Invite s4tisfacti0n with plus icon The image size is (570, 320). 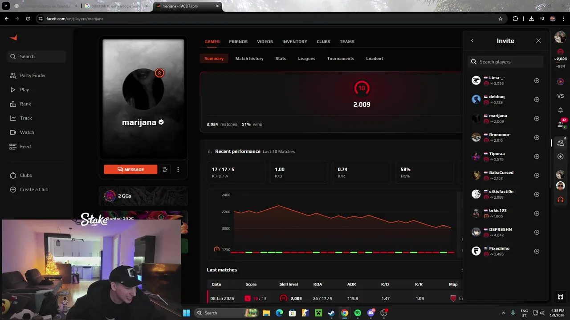(537, 194)
